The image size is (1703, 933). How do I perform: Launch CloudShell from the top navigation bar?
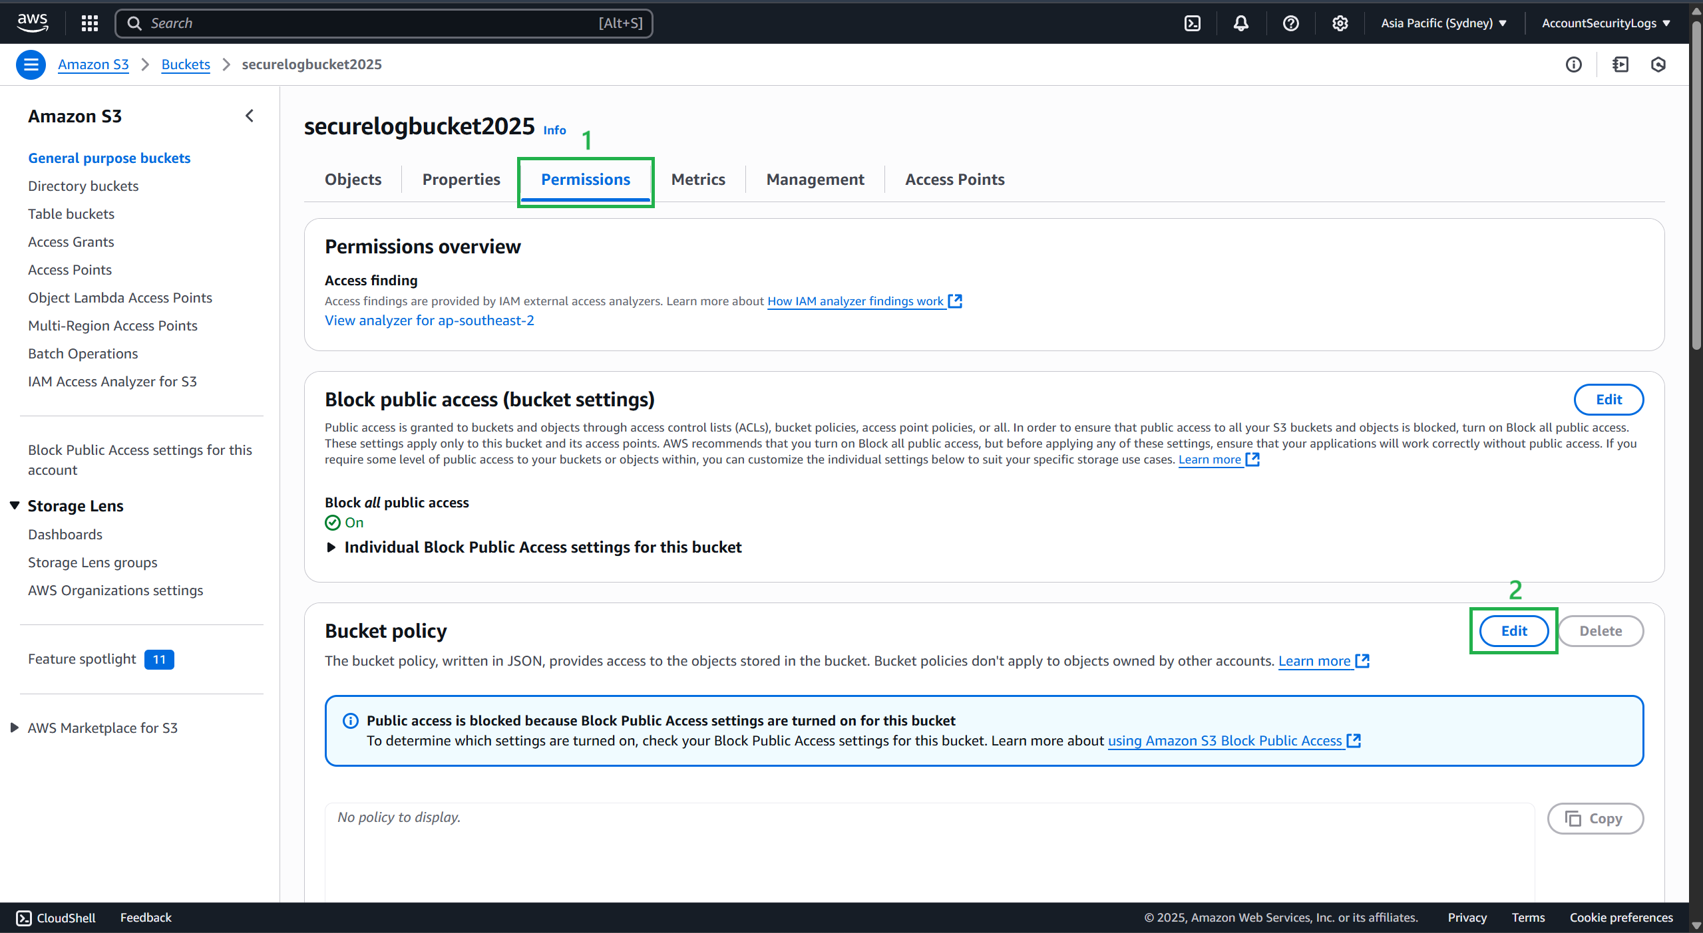point(1192,23)
